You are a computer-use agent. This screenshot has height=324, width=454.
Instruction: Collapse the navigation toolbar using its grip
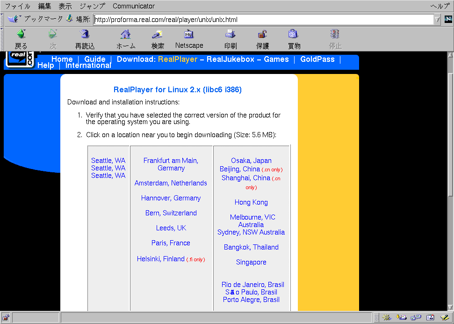tap(2, 39)
